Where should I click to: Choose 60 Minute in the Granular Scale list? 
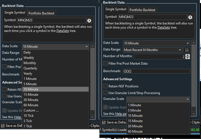click(135, 132)
